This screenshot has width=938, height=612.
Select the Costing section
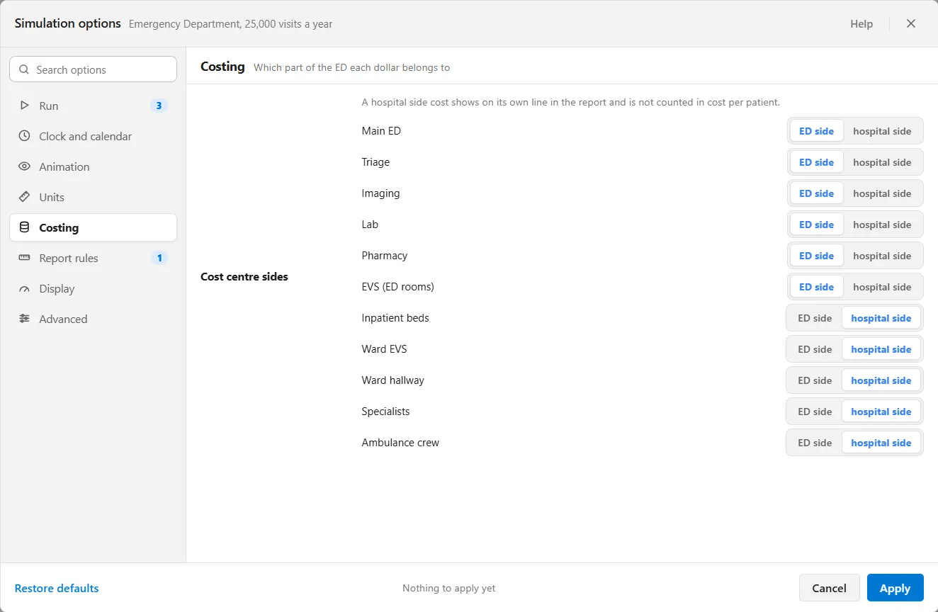click(93, 227)
